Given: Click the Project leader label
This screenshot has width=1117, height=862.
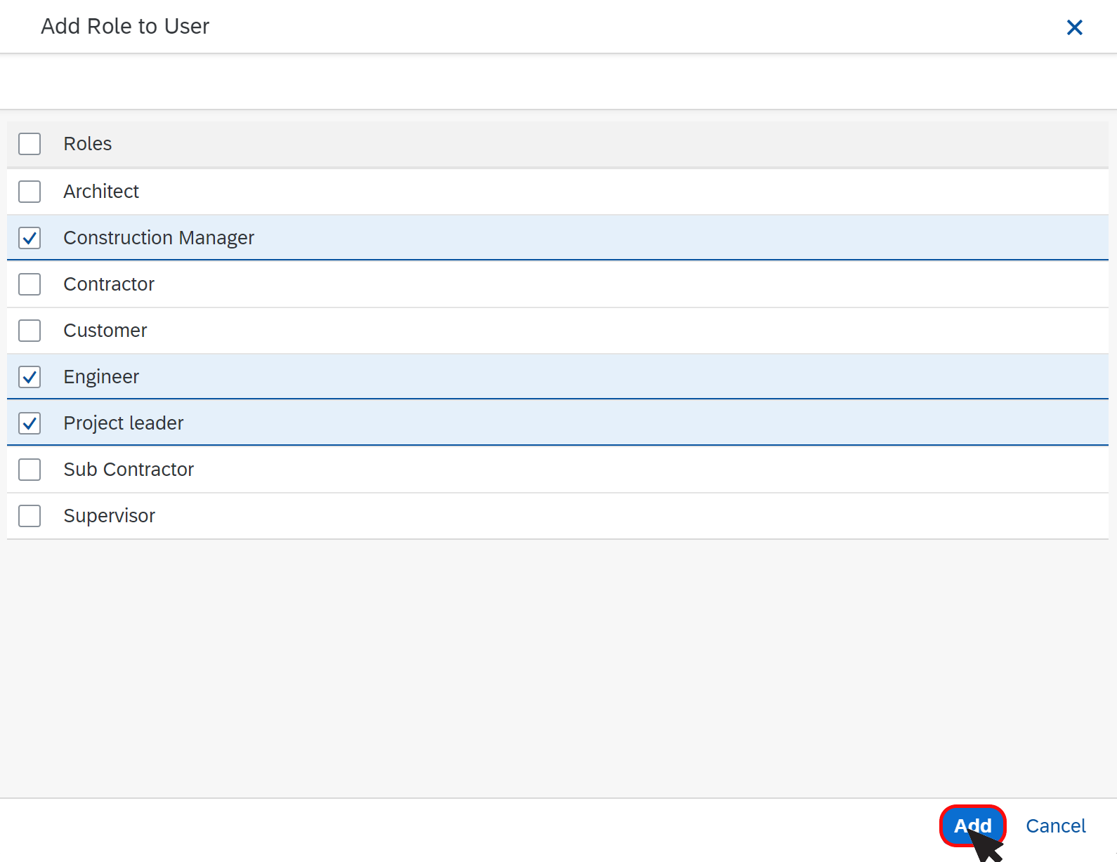Looking at the screenshot, I should click(x=124, y=423).
